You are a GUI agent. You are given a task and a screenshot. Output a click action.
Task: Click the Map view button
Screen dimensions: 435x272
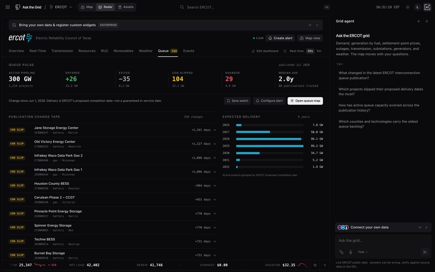coord(310,38)
